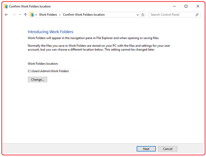206x157 pixels.
Task: Go back with the Back arrow
Action: coord(6,14)
